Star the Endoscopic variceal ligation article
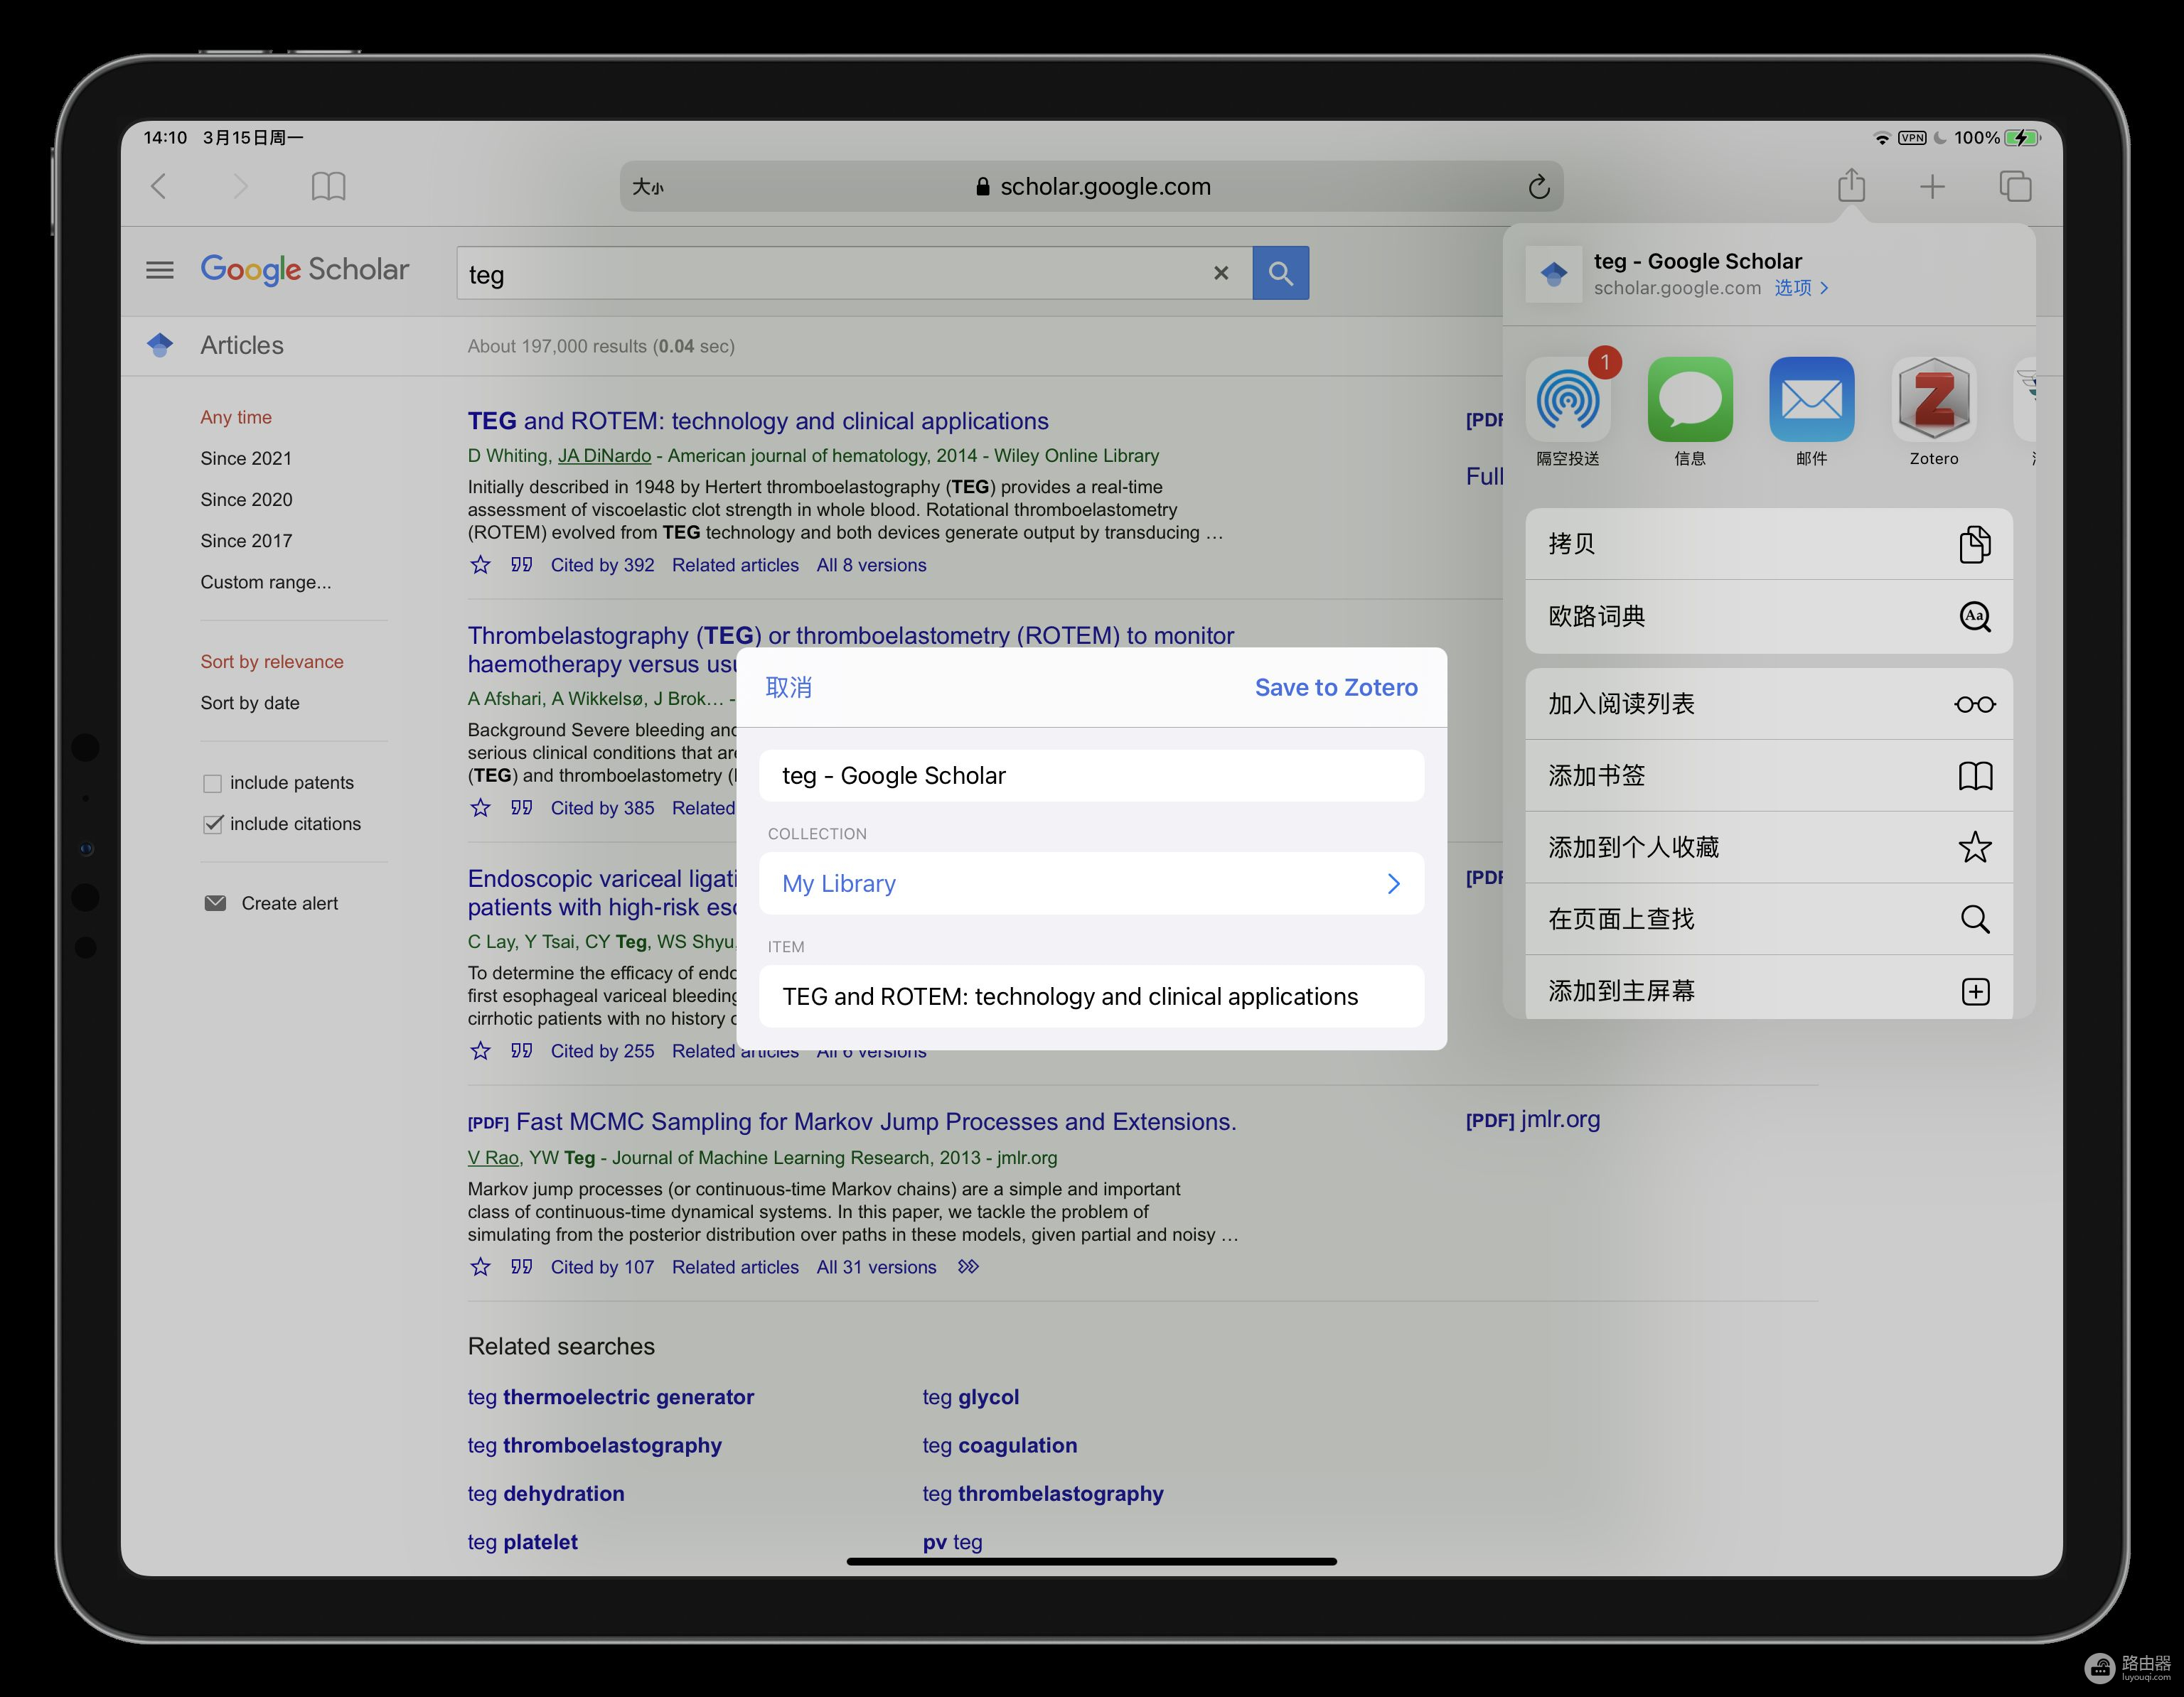This screenshot has width=2184, height=1697. click(480, 1050)
